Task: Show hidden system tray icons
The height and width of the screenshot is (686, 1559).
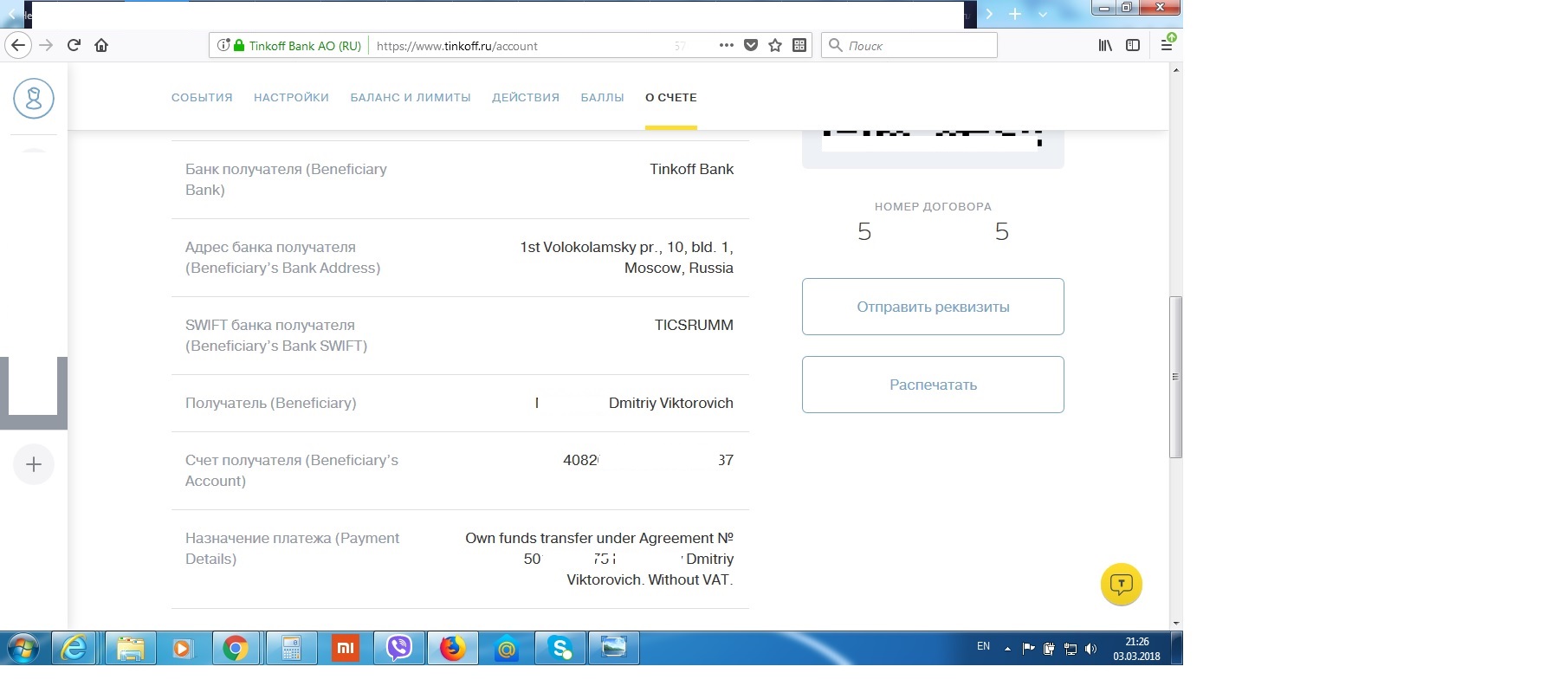Action: (1007, 649)
